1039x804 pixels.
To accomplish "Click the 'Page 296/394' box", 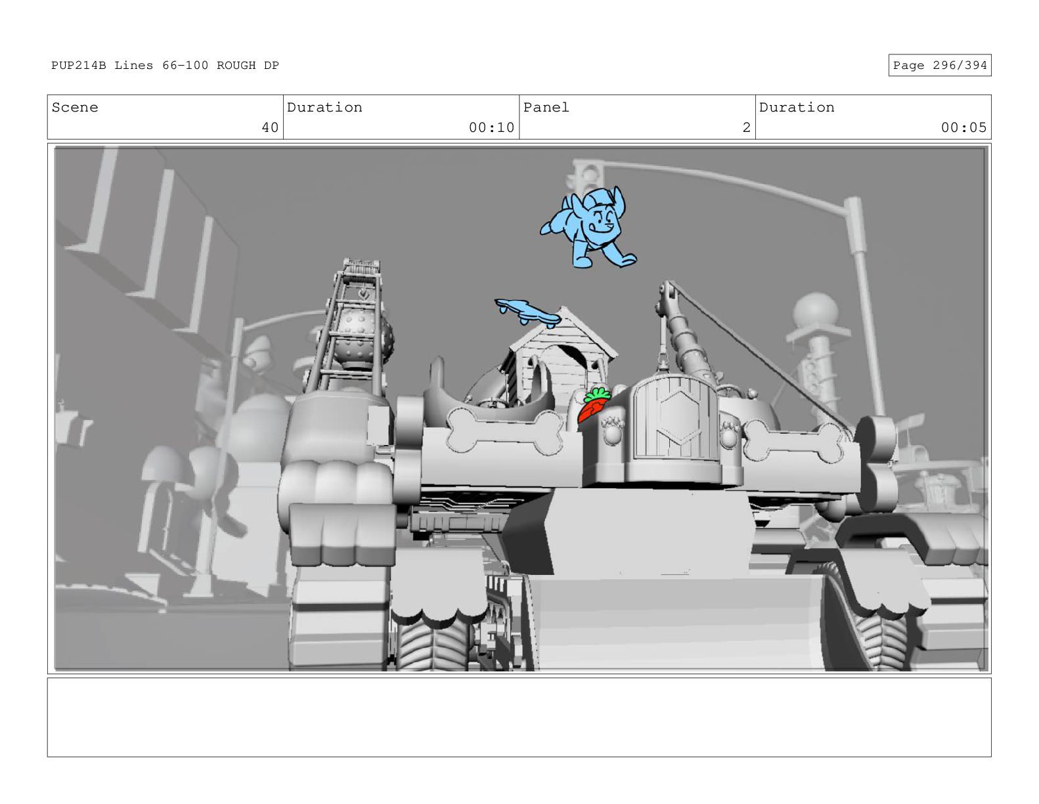I will 939,65.
